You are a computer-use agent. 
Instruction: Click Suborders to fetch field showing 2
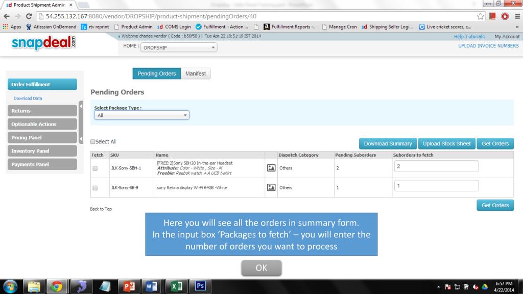point(436,166)
